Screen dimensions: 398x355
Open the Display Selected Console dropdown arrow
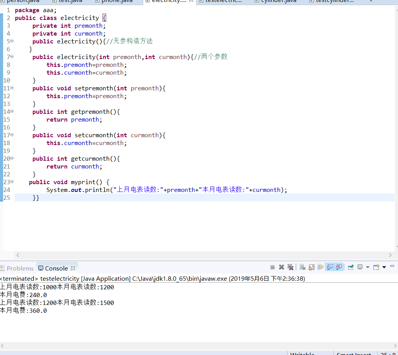(x=368, y=267)
